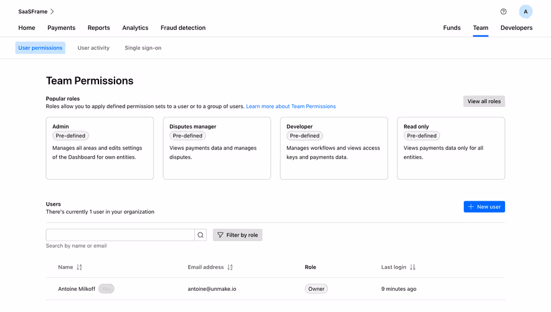The width and height of the screenshot is (551, 312).
Task: Click the Pre-defined badge under Read only
Action: (421, 136)
